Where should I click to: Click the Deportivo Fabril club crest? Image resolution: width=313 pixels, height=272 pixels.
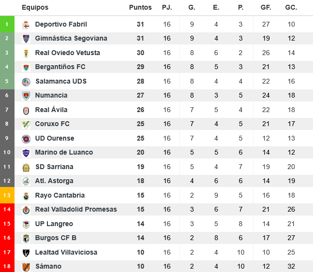click(x=26, y=24)
